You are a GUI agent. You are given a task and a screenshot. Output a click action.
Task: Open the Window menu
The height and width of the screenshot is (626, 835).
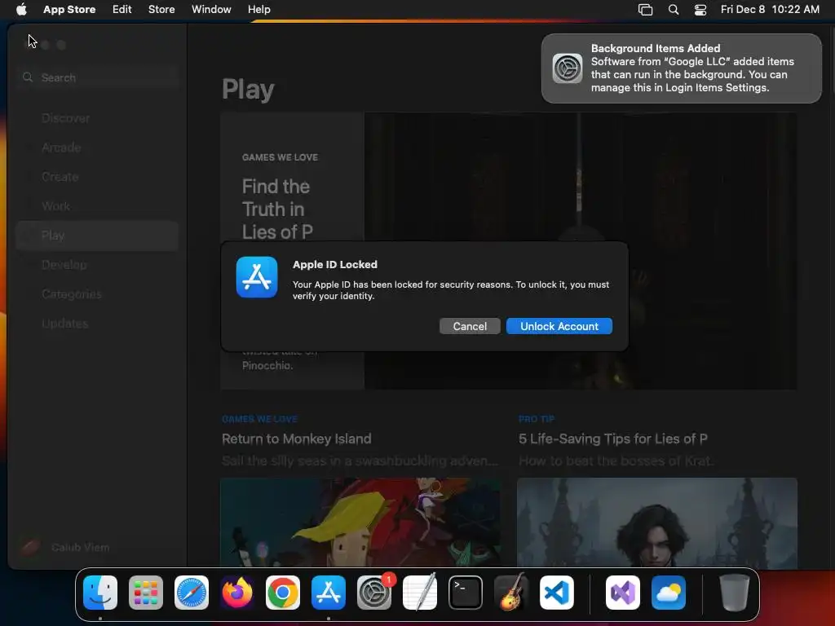tap(211, 9)
